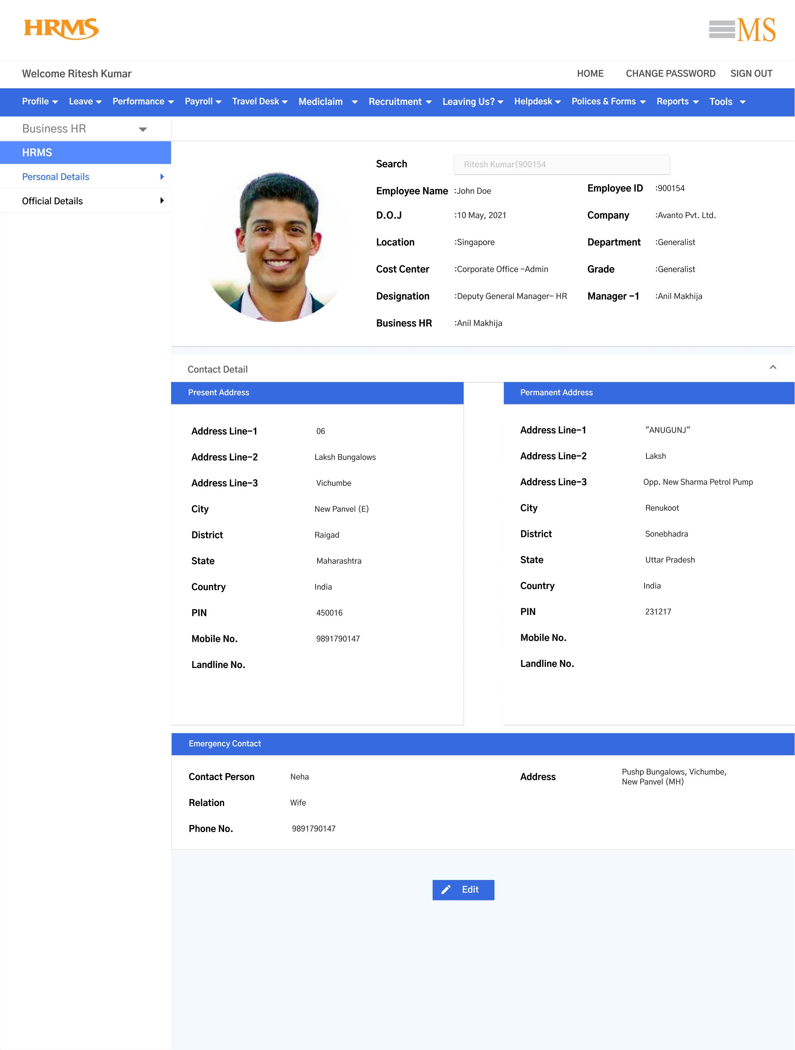795x1050 pixels.
Task: Click the arrow next to Personal Details
Action: click(162, 176)
